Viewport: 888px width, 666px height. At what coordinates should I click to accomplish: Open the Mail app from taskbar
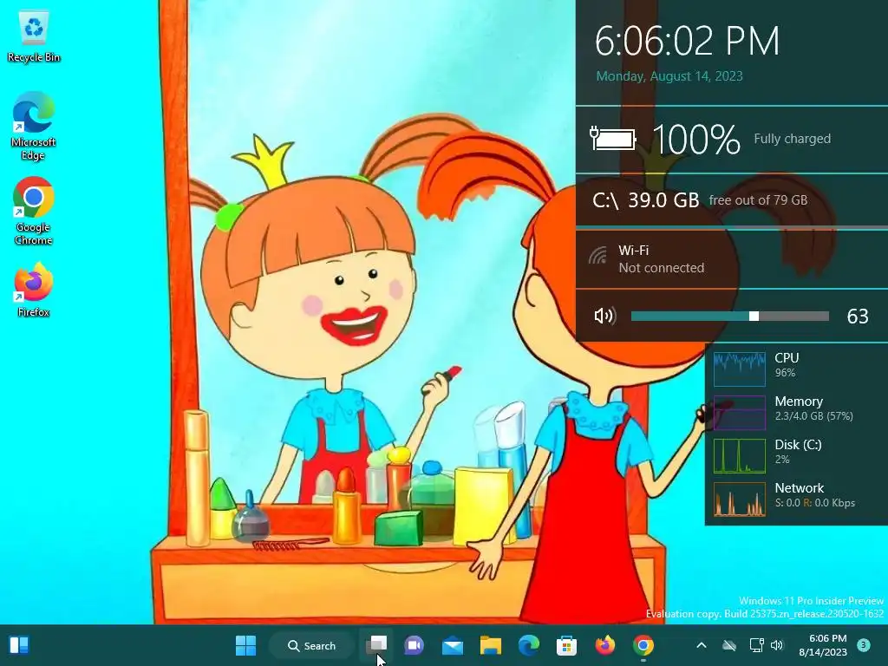tap(453, 645)
